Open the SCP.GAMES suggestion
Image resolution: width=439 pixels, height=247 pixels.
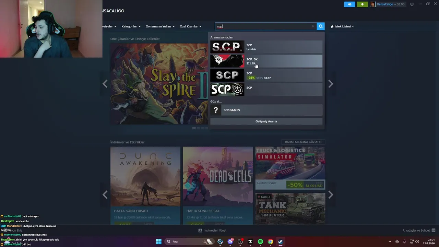266,110
